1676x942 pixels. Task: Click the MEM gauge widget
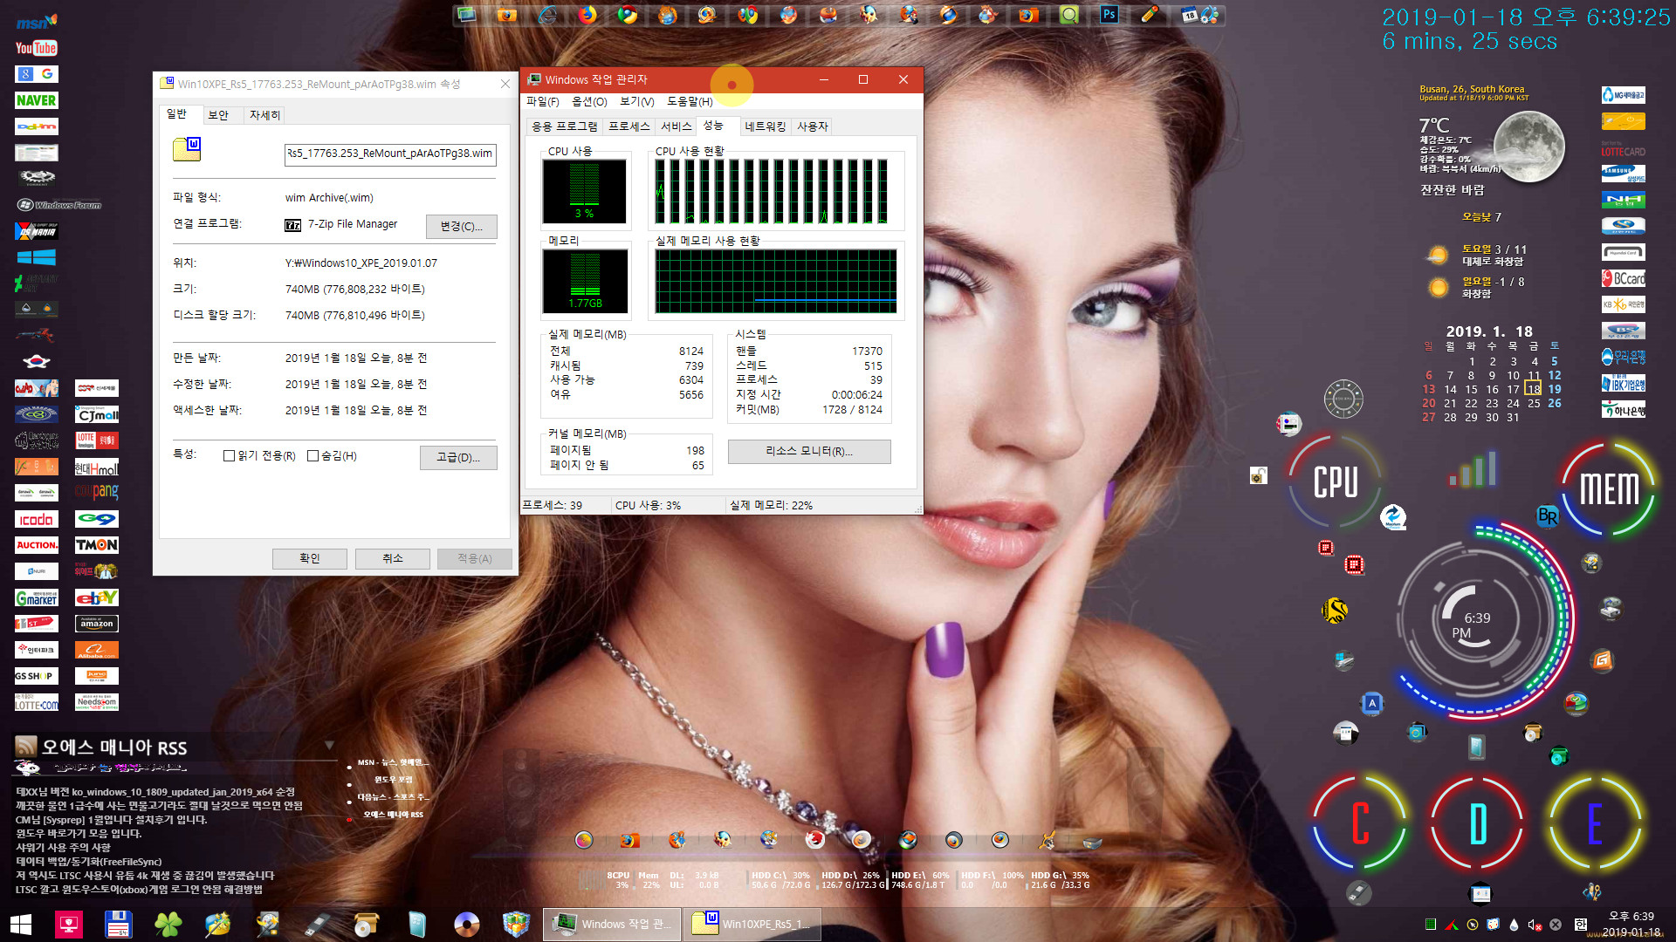click(1609, 488)
